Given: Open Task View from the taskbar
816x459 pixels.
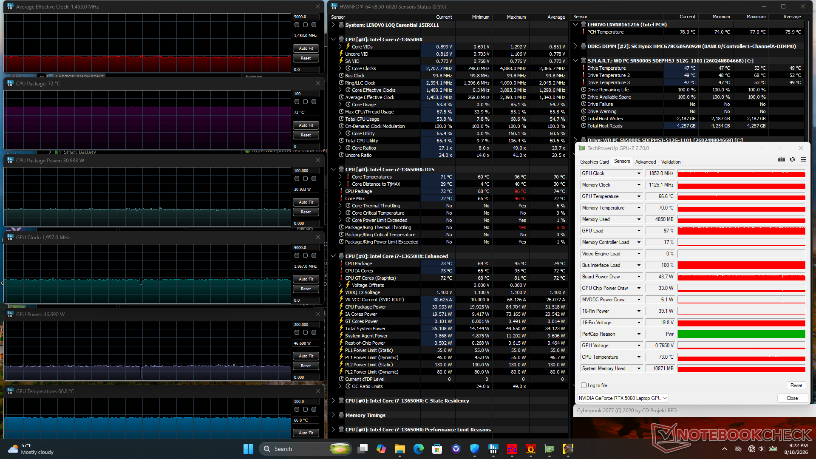Looking at the screenshot, I should tap(363, 449).
